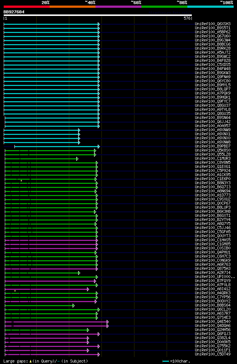The image size is (237, 364).
Task: Select the query label BB927604
Action: (14, 12)
